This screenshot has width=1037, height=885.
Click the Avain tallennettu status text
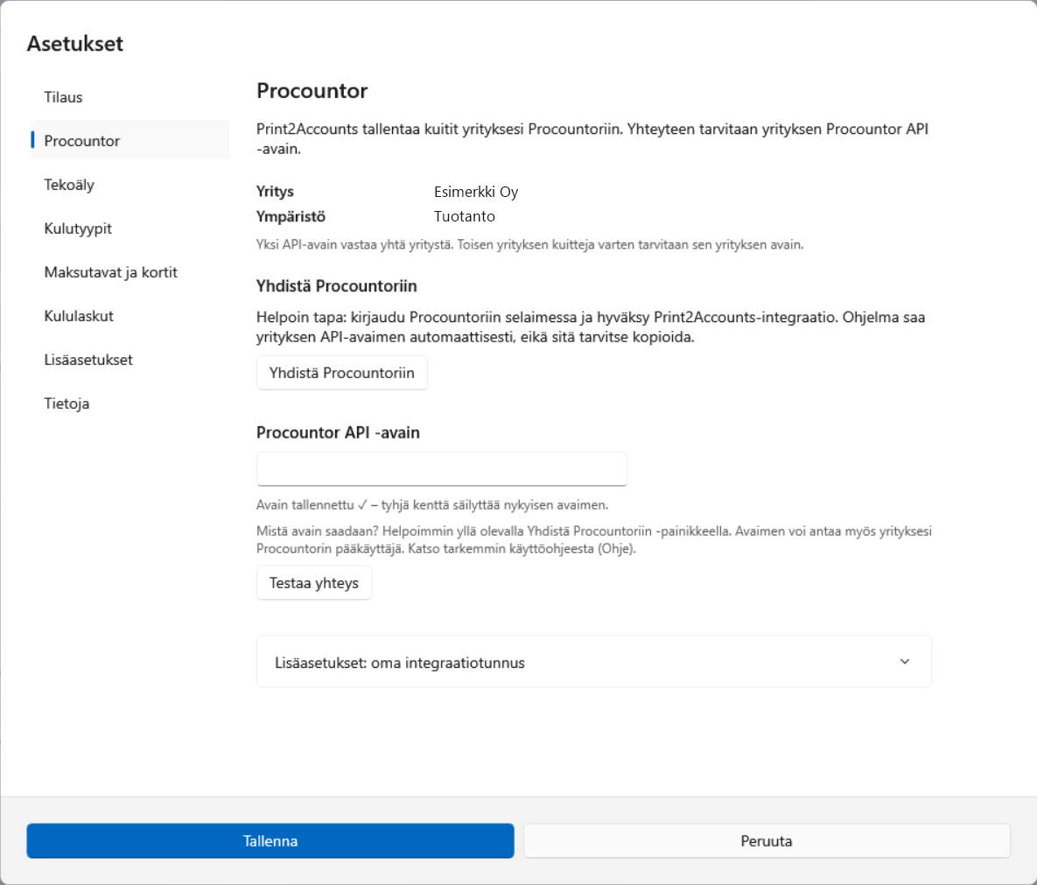pos(431,505)
